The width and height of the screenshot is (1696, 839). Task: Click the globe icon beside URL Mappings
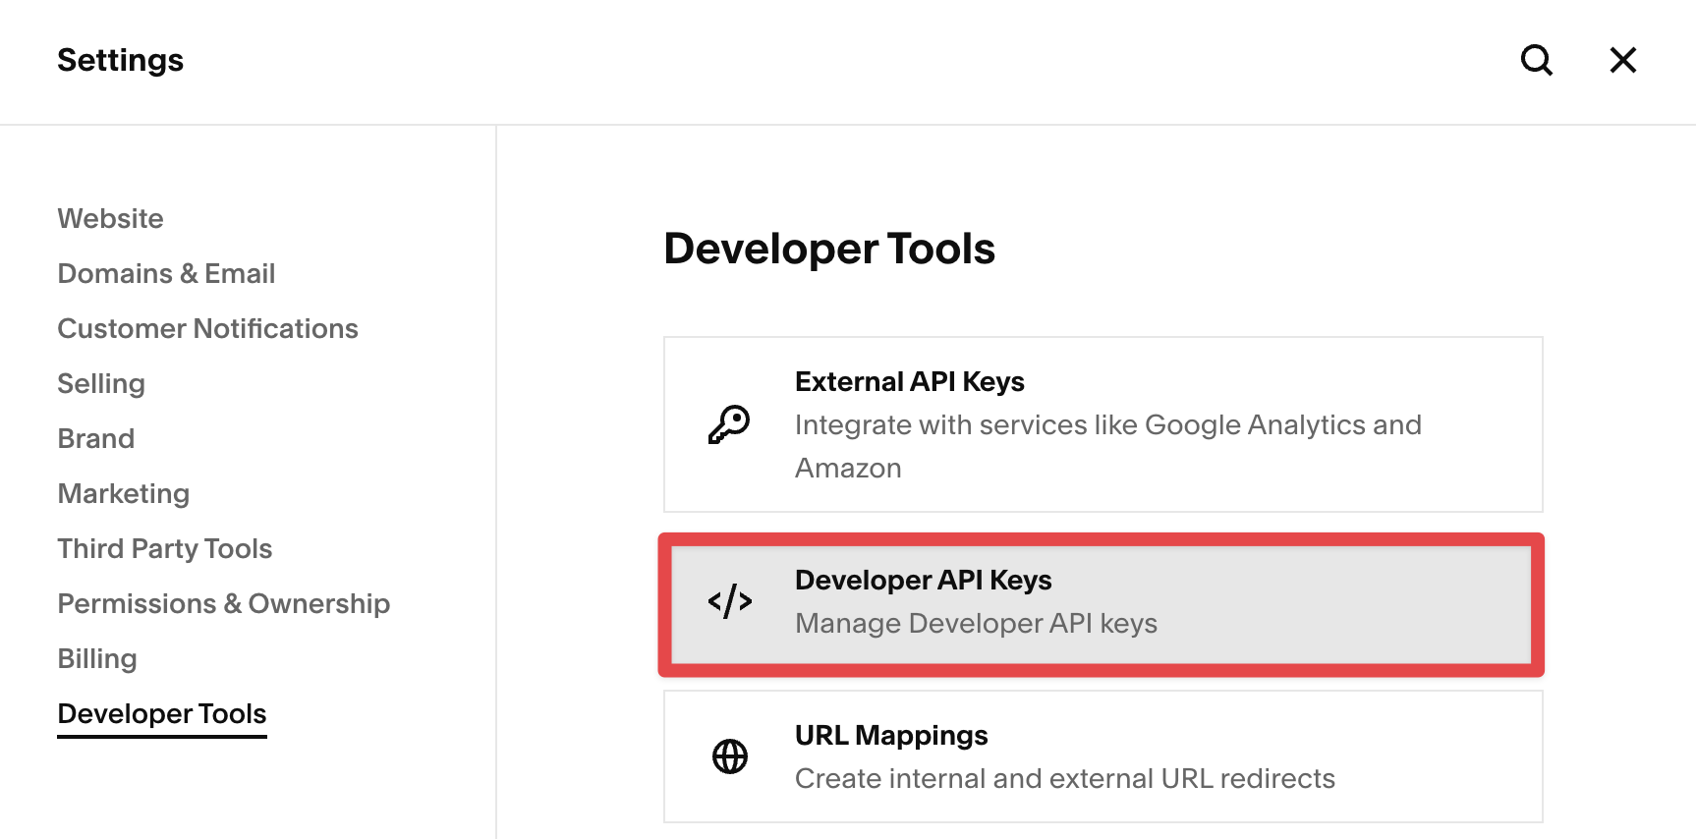pos(729,756)
